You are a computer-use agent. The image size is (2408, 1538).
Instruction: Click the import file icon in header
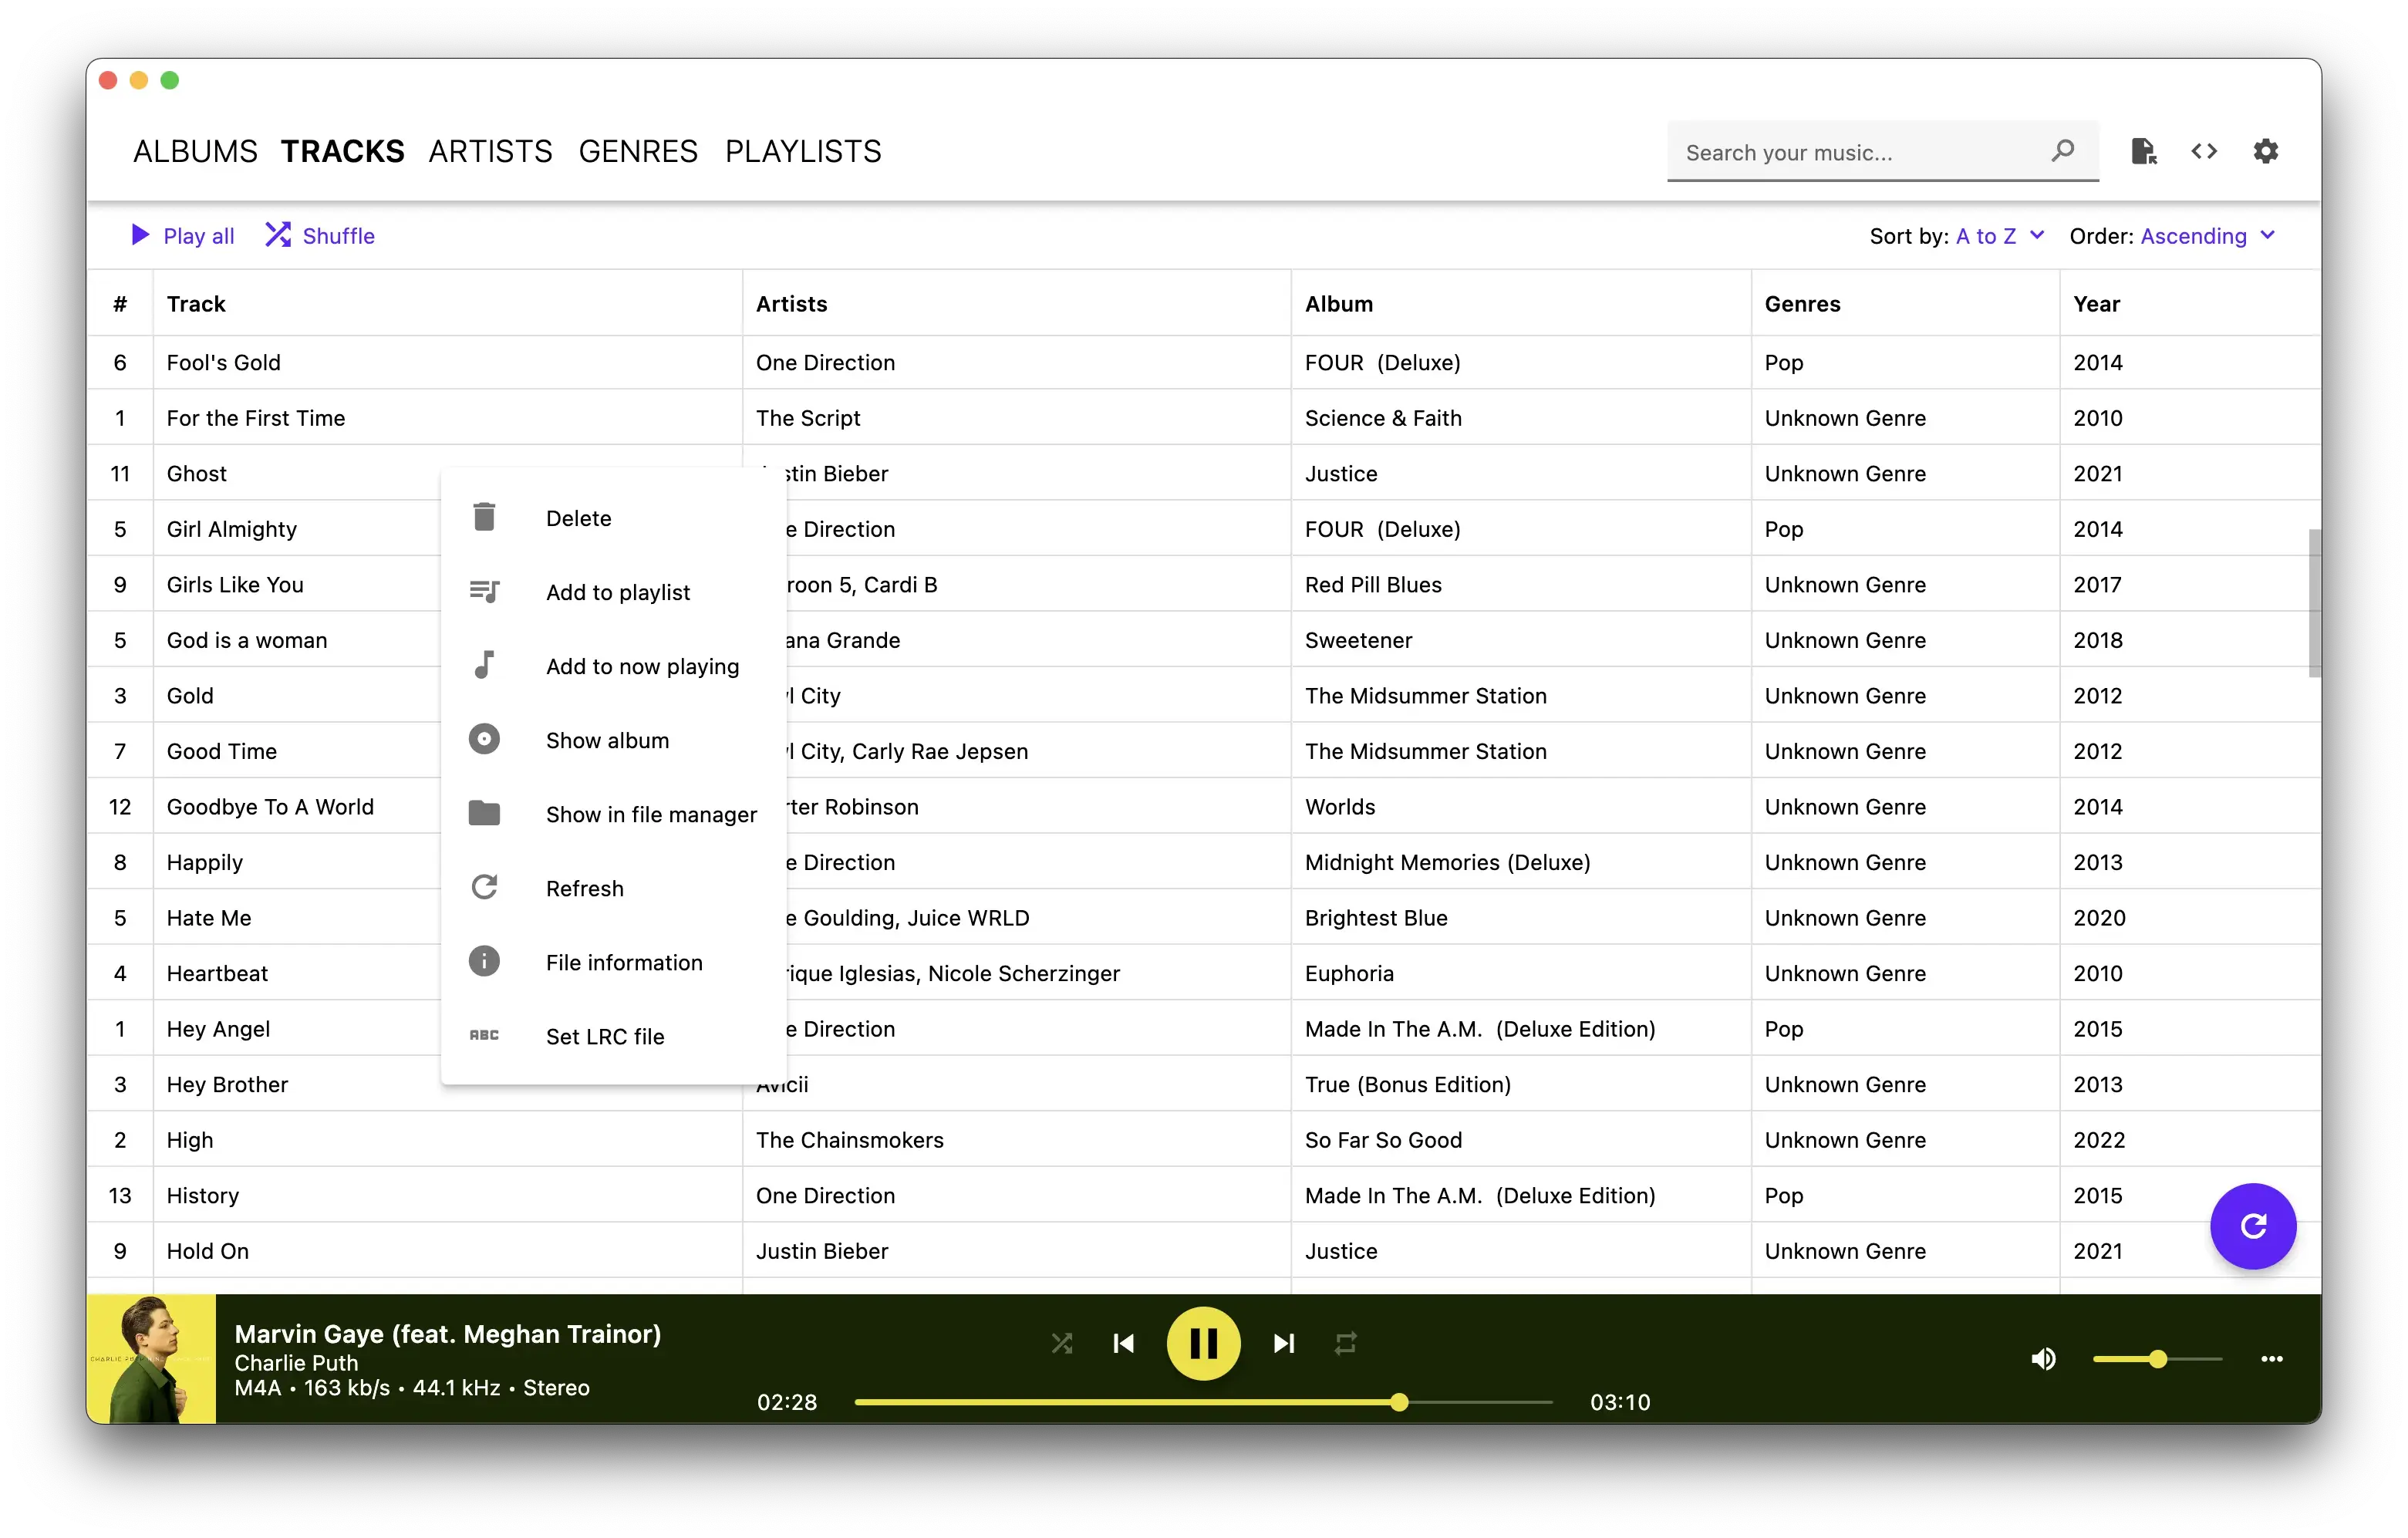point(2143,151)
